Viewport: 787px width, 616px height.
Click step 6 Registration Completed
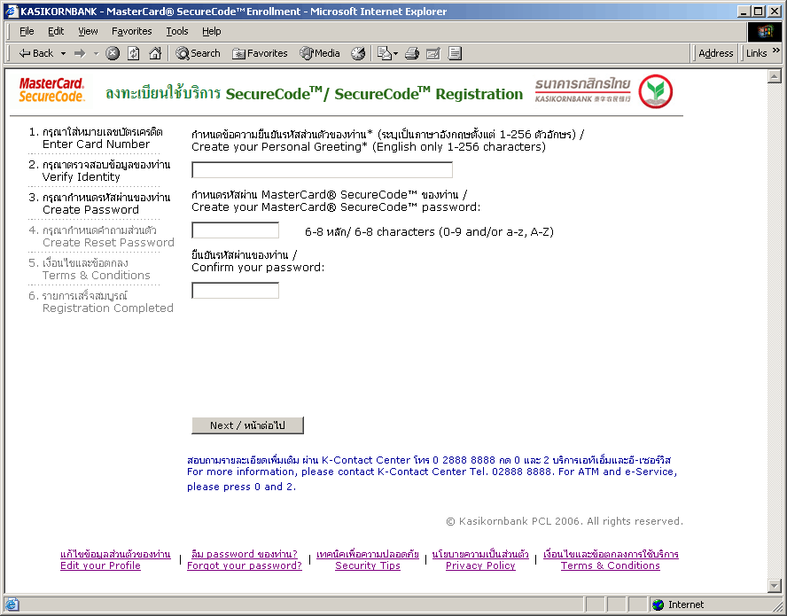pos(101,301)
